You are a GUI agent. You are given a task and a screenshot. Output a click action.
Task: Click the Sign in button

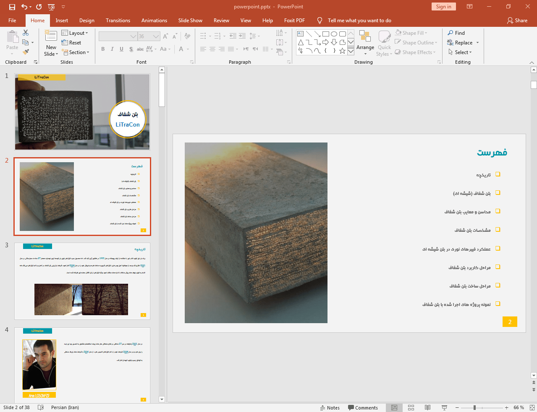443,6
